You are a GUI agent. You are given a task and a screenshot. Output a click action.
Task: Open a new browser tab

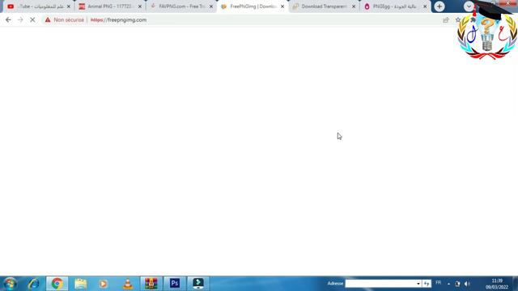pyautogui.click(x=439, y=6)
